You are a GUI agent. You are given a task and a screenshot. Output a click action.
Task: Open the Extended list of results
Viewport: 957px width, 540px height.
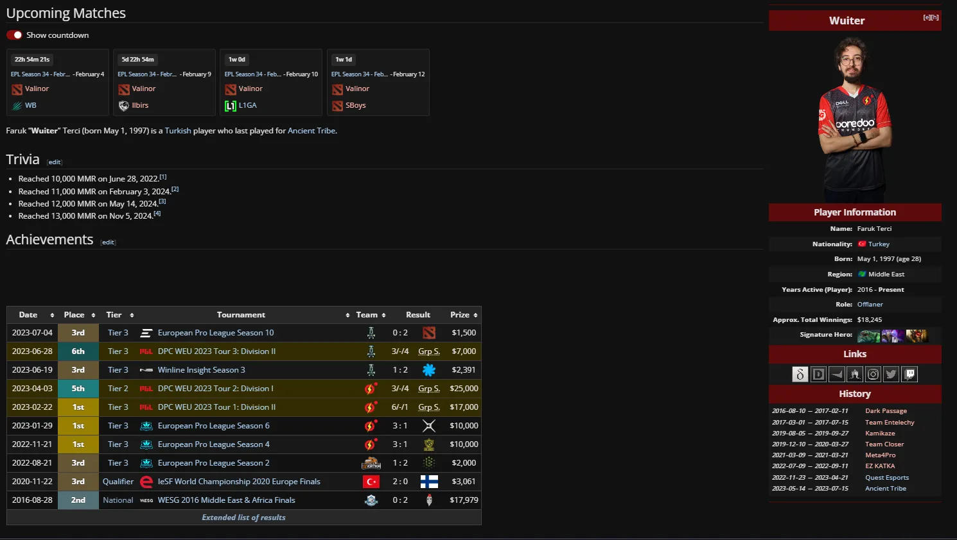[243, 518]
